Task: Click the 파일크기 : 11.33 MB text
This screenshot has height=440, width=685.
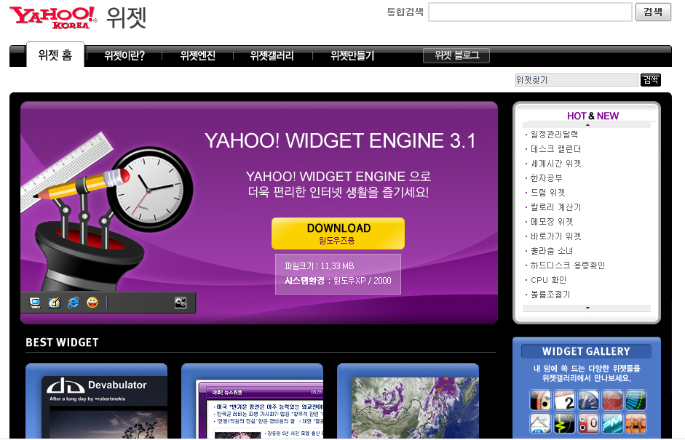Action: click(x=320, y=266)
